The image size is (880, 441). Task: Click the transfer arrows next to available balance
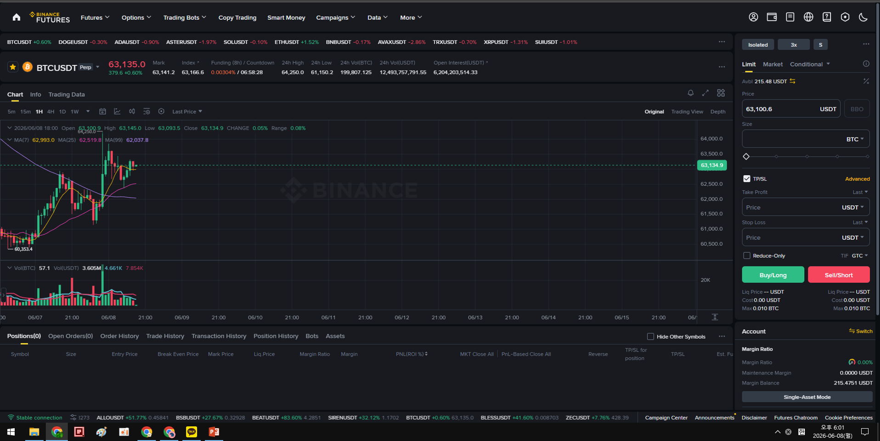click(x=793, y=81)
